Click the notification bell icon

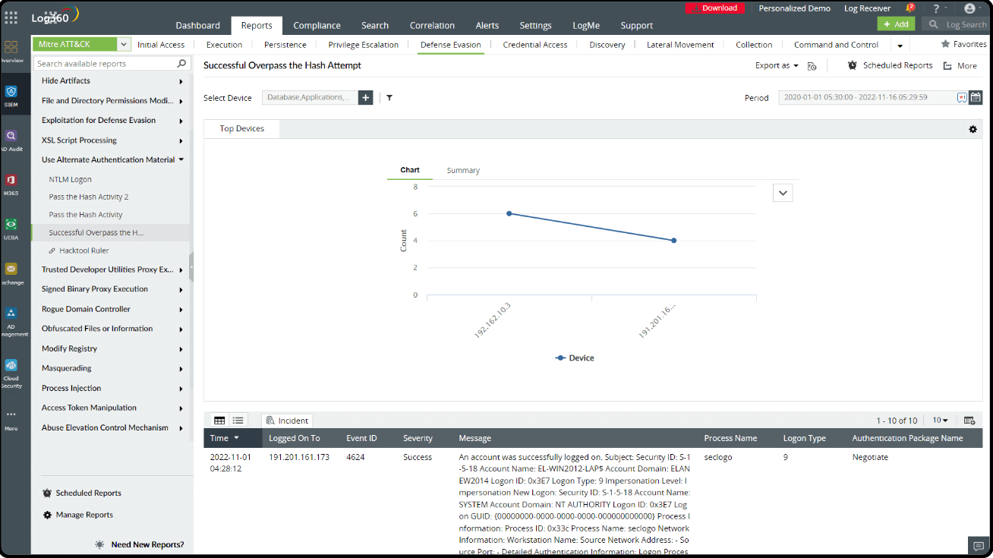tap(909, 8)
